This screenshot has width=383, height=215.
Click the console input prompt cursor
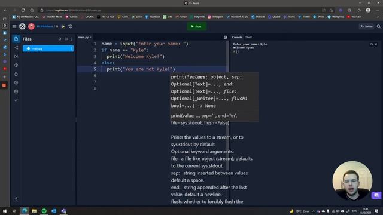pos(237,51)
